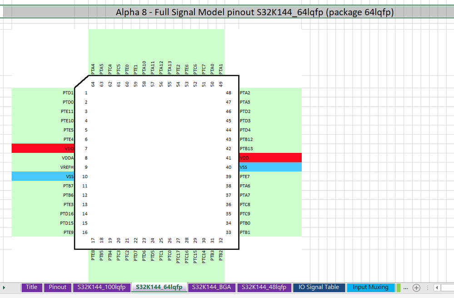Click the active S32K144_64lqfp tab

[159, 288]
